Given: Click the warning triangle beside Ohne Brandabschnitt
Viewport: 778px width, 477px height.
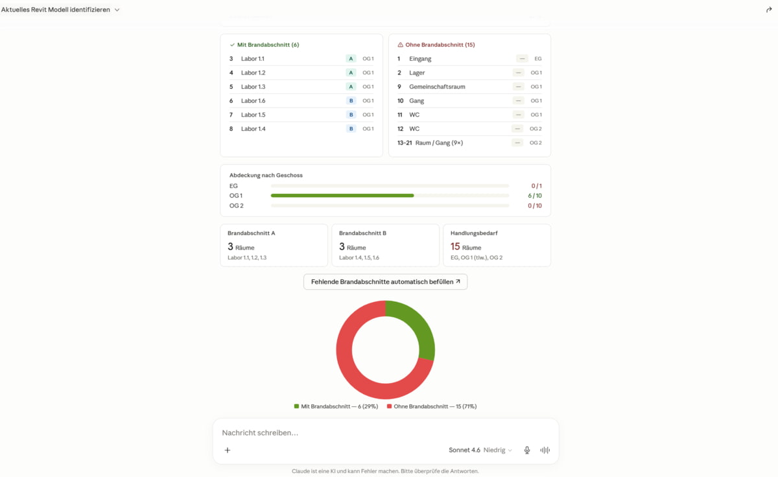Looking at the screenshot, I should (x=400, y=45).
